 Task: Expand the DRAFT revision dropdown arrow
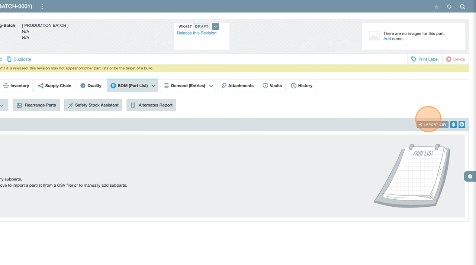[x=215, y=26]
